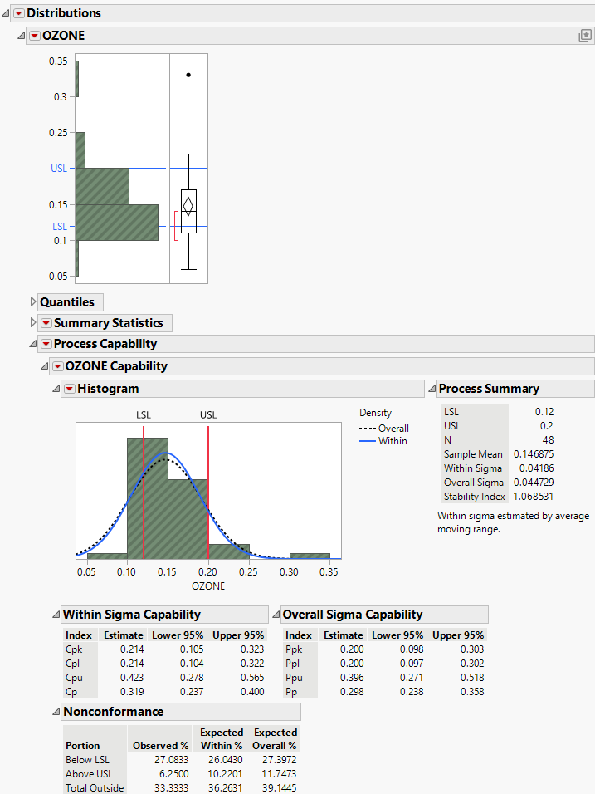
Task: Expand the Quantiles section
Action: 33,302
